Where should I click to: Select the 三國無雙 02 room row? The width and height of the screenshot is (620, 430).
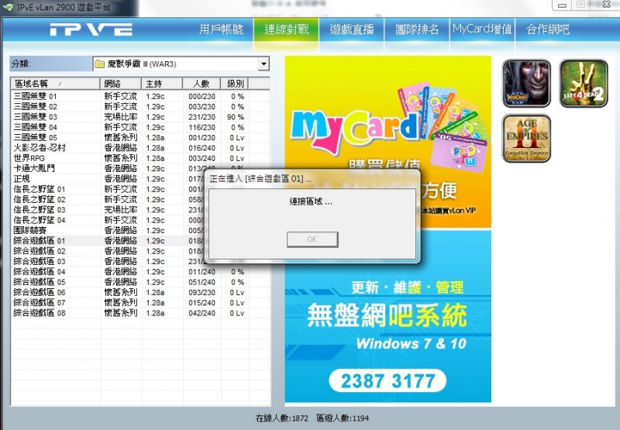(140, 107)
